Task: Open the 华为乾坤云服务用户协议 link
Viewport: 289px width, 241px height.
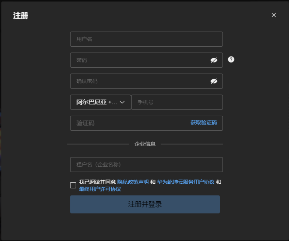Action: pyautogui.click(x=186, y=182)
